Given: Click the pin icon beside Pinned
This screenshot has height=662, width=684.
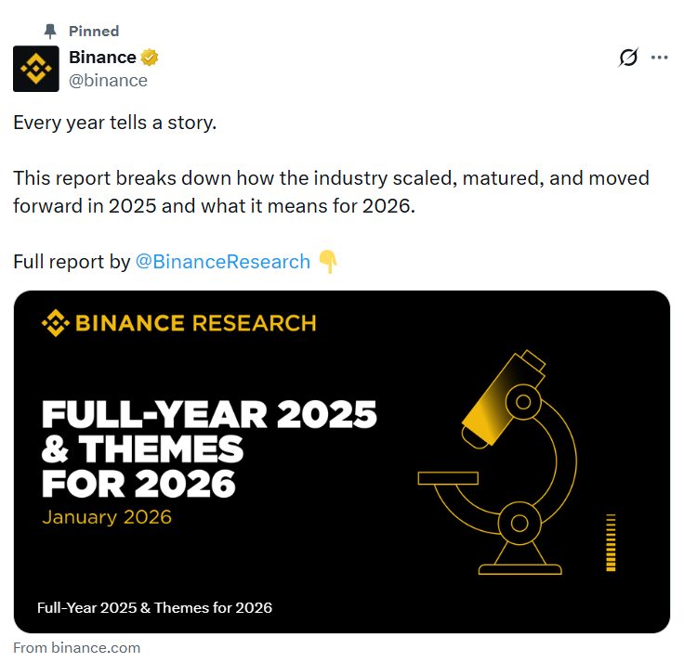Looking at the screenshot, I should pyautogui.click(x=50, y=32).
